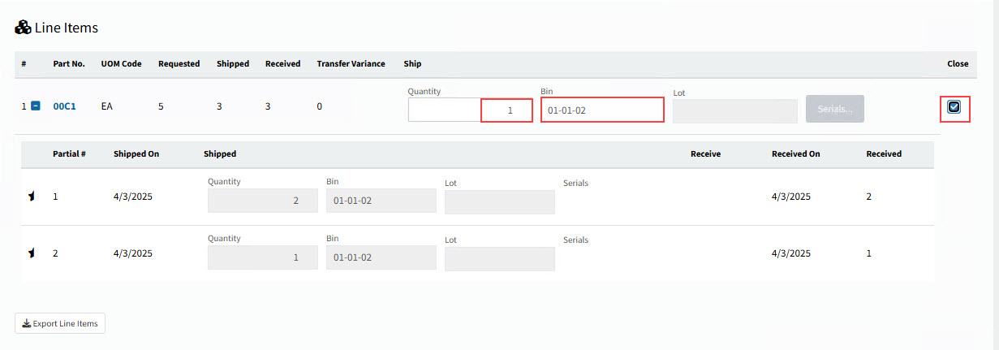Open part number 00C1 link
This screenshot has width=999, height=350.
click(x=64, y=106)
